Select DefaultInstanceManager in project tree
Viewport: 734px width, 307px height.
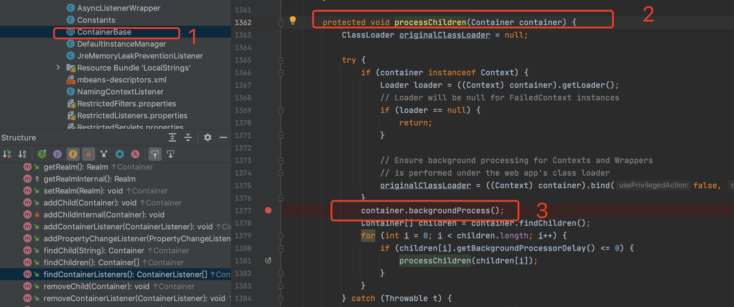tap(116, 44)
